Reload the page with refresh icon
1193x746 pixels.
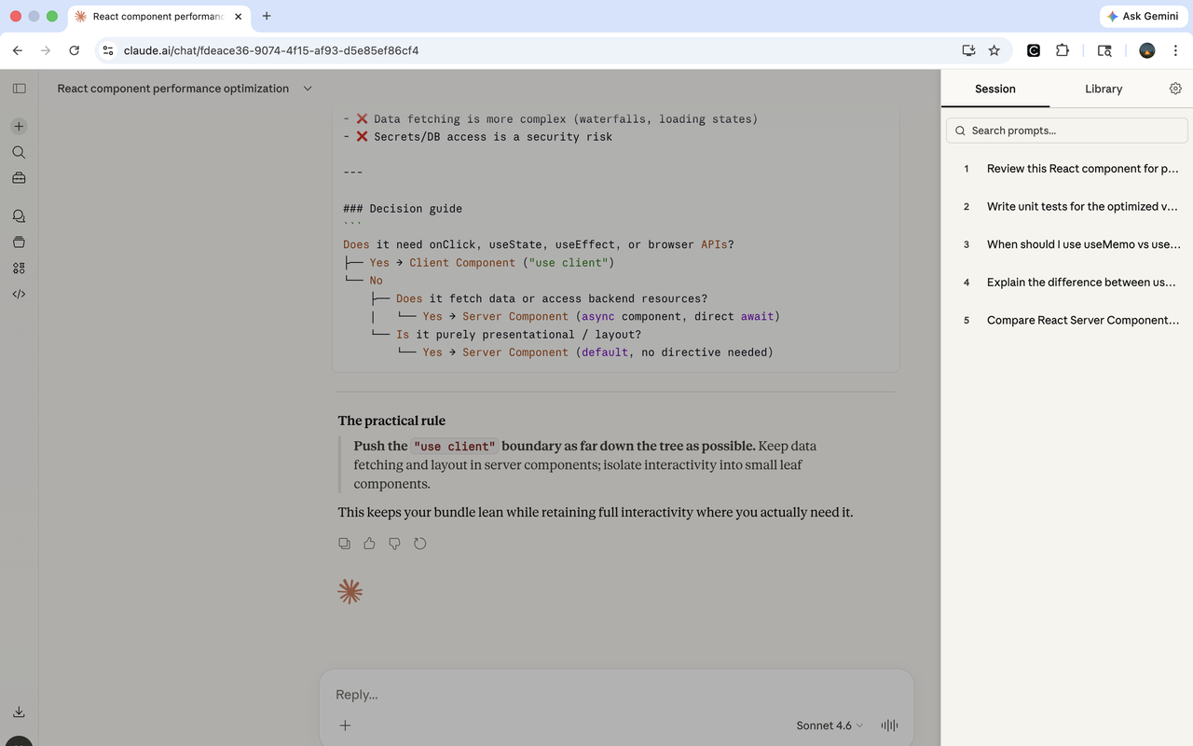[75, 50]
